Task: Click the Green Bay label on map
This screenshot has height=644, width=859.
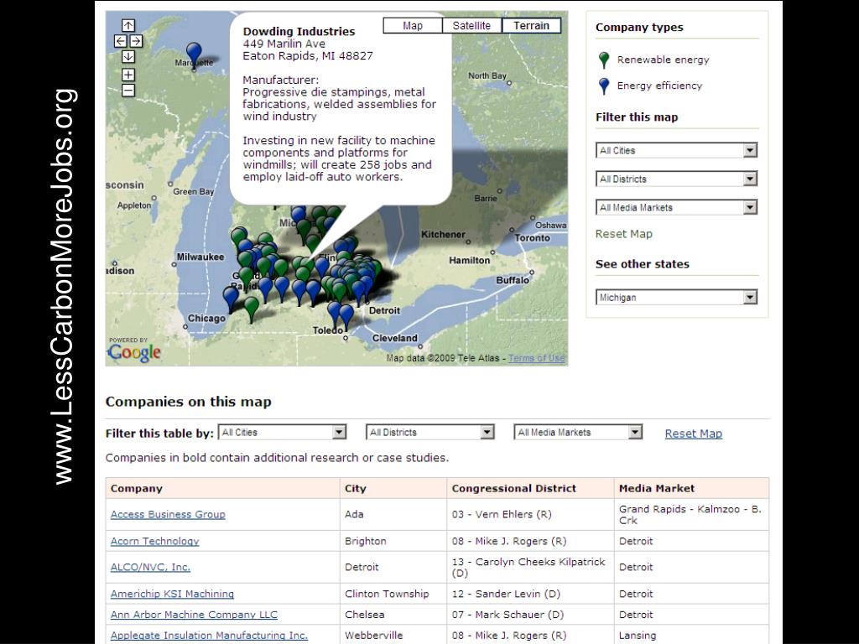Action: 194,192
